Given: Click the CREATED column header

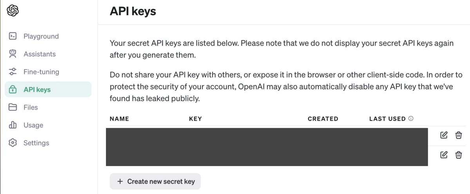Looking at the screenshot, I should tap(323, 119).
